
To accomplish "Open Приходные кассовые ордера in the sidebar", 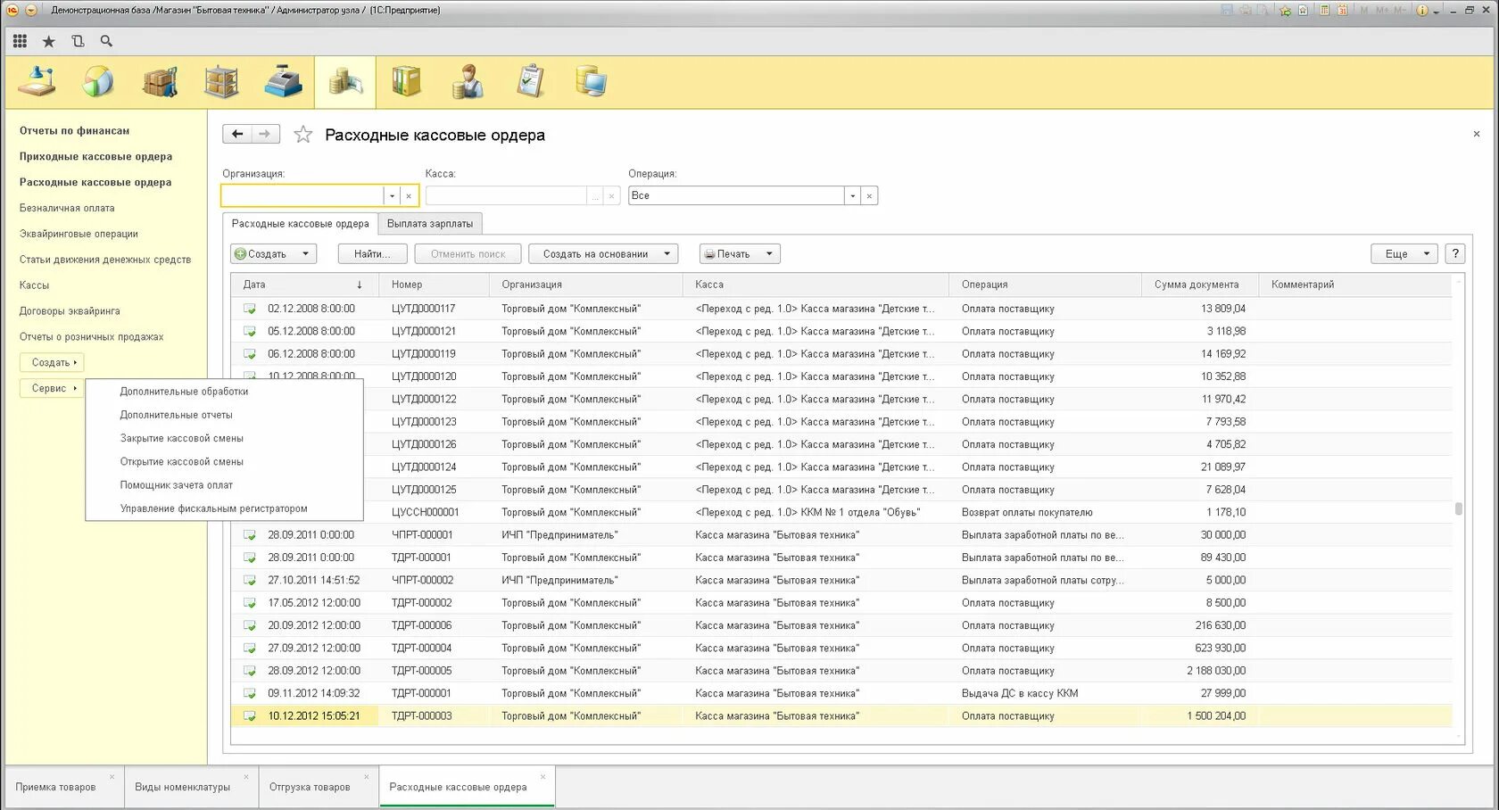I will (95, 157).
